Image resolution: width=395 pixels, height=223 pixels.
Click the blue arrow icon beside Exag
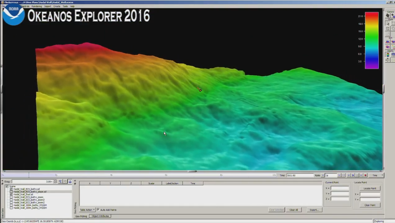pyautogui.click(x=60, y=182)
